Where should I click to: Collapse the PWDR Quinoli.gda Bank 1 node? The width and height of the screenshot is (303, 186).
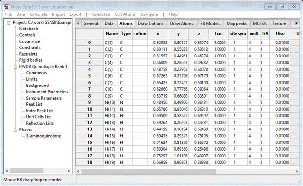[x=15, y=67]
